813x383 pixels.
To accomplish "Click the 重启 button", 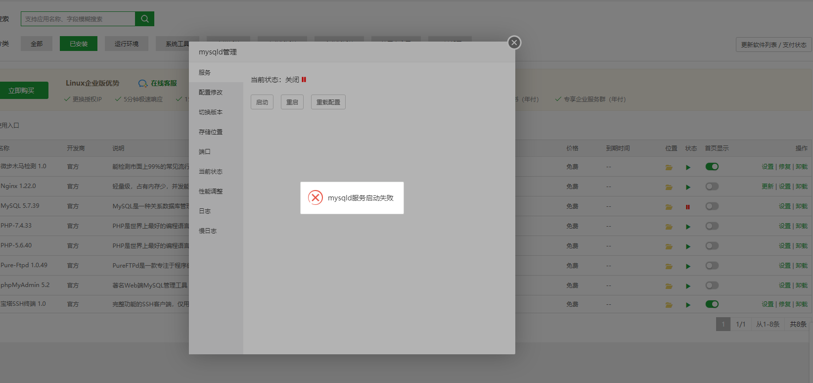I will pos(292,102).
